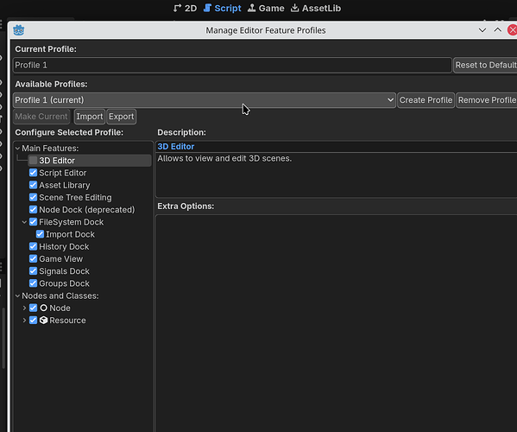Switch to the Game workspace
Image resolution: width=517 pixels, height=432 pixels.
pyautogui.click(x=266, y=8)
